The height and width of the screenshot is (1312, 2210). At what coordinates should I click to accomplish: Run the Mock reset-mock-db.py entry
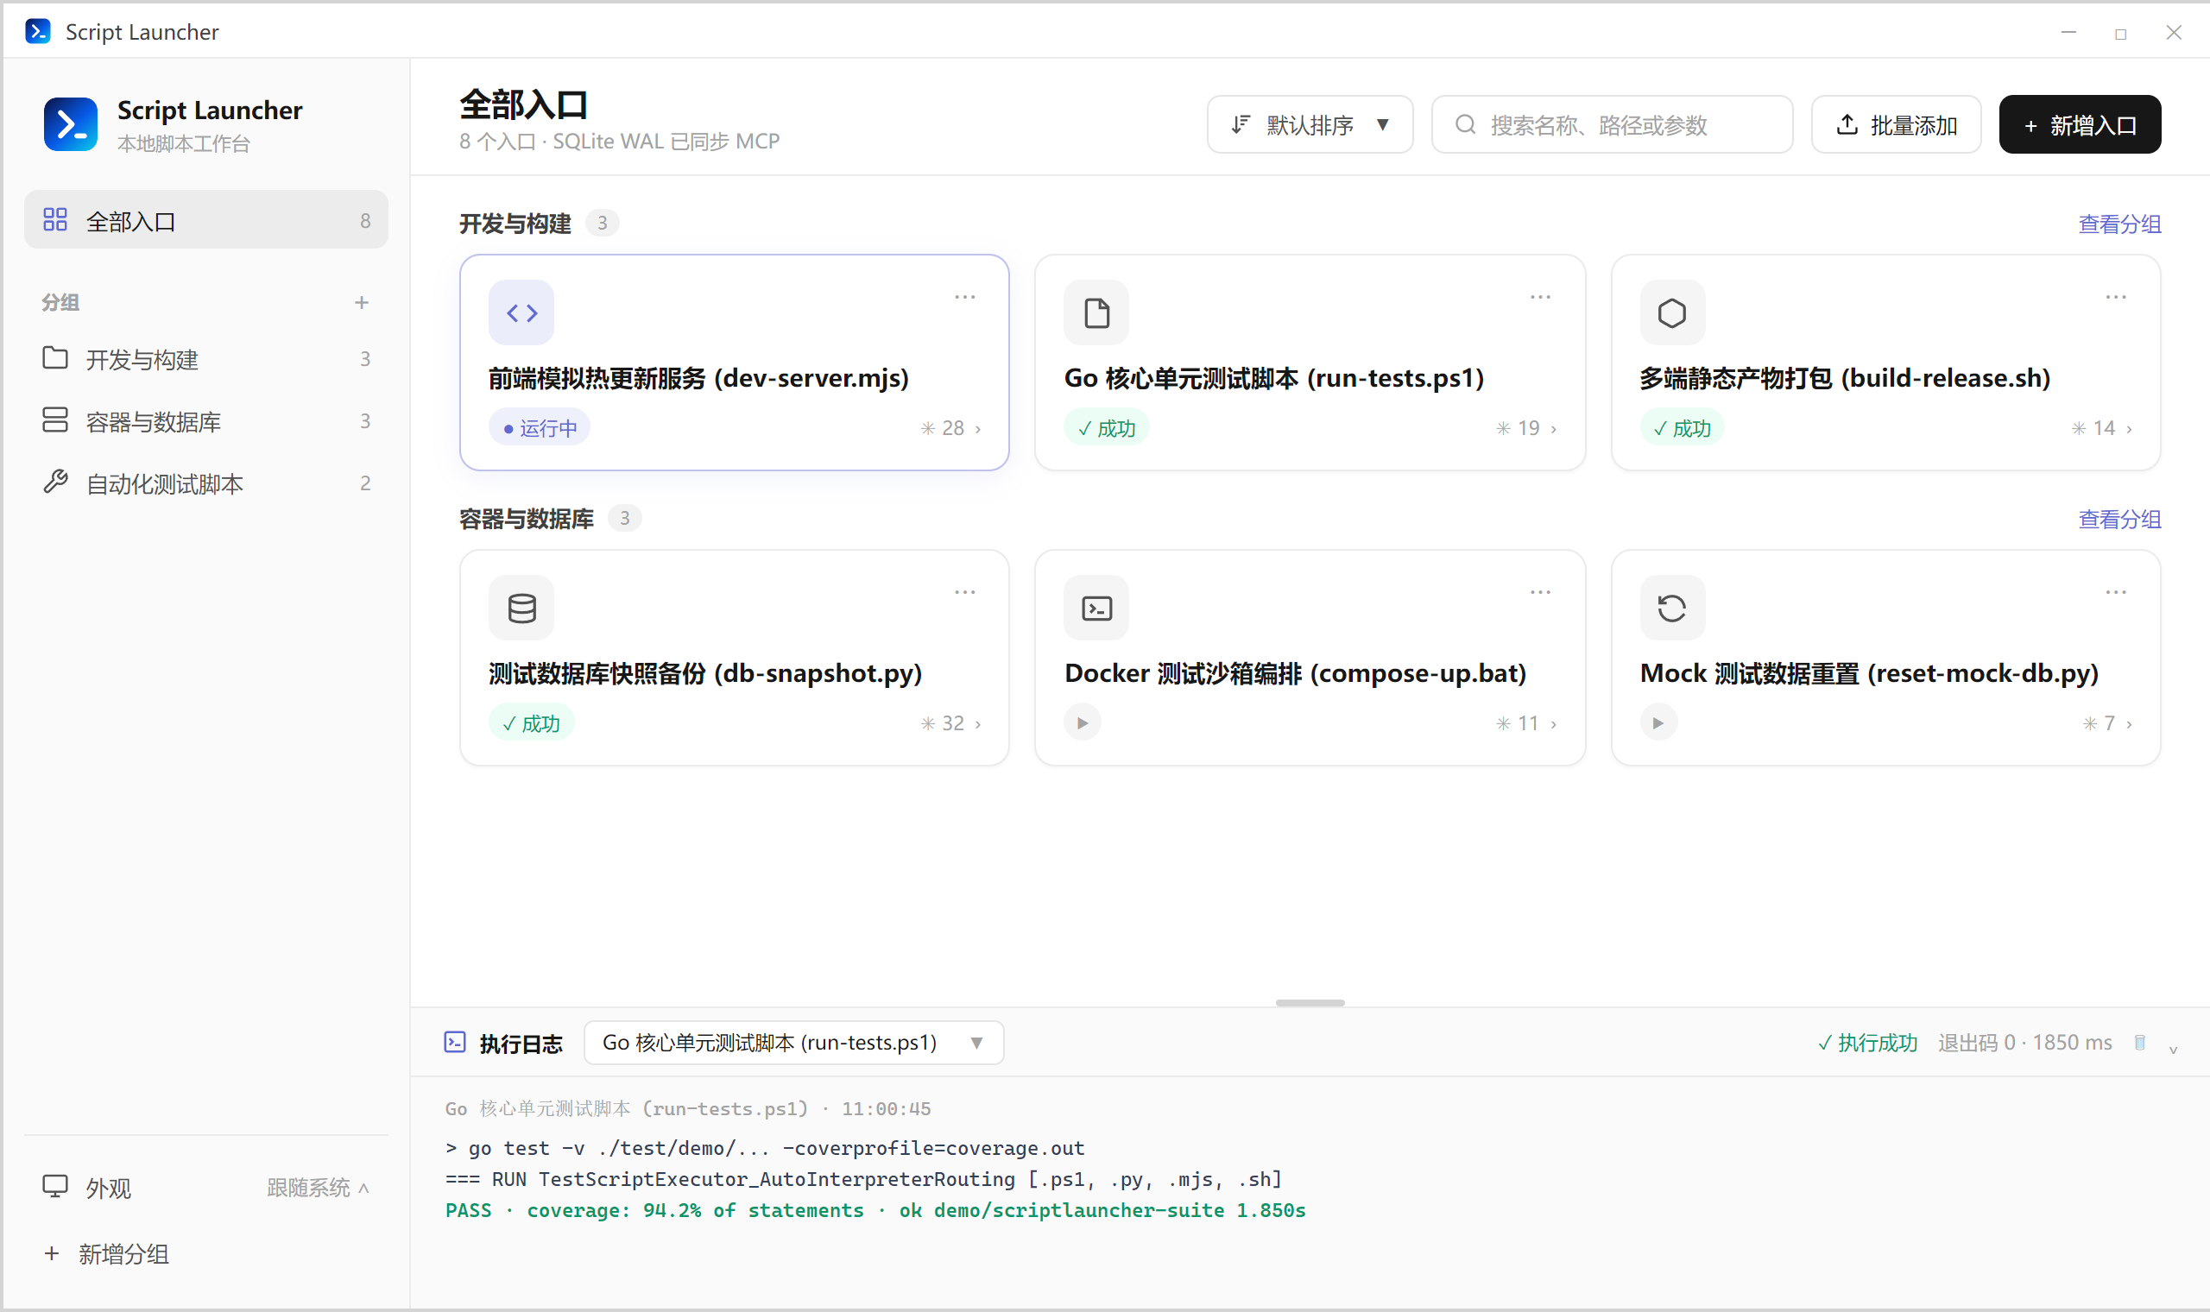point(1657,723)
